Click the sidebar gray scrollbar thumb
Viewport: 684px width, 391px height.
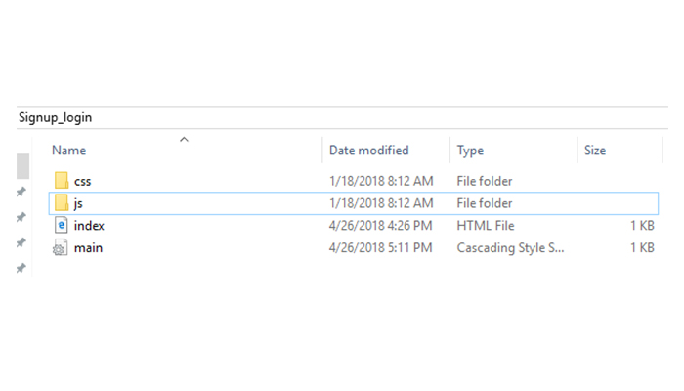coord(22,166)
